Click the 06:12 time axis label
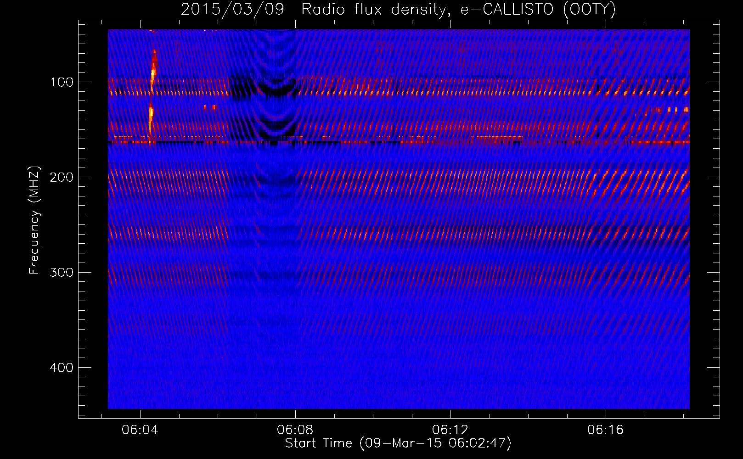743x459 pixels. (x=450, y=430)
